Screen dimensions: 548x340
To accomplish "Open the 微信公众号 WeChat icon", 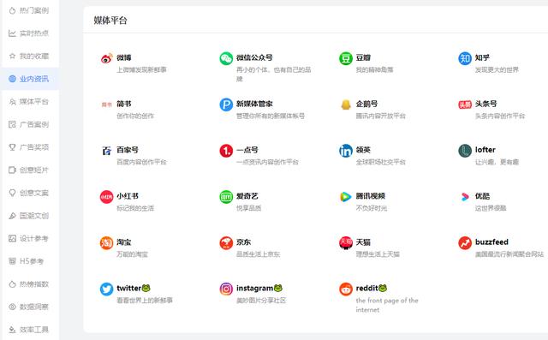I will 226,58.
